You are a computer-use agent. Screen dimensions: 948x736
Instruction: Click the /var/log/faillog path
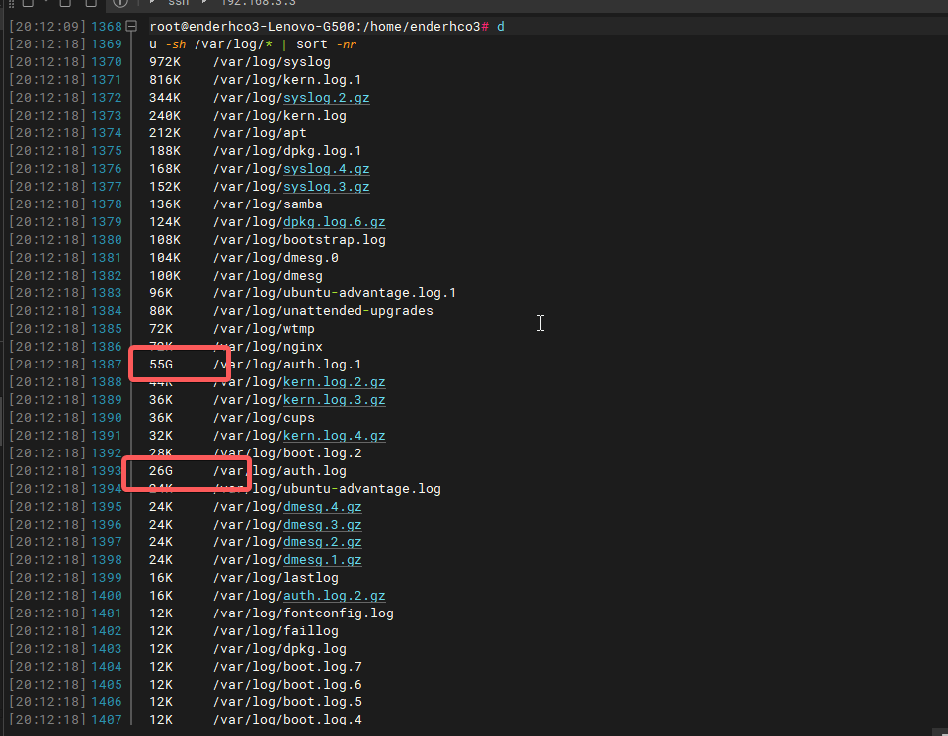(276, 630)
